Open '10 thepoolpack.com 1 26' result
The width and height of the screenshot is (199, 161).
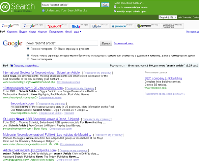(x=33, y=88)
